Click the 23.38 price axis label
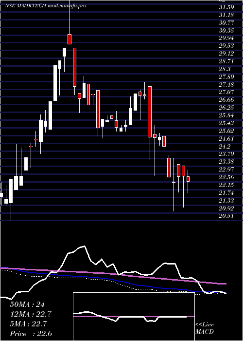 click(x=226, y=162)
